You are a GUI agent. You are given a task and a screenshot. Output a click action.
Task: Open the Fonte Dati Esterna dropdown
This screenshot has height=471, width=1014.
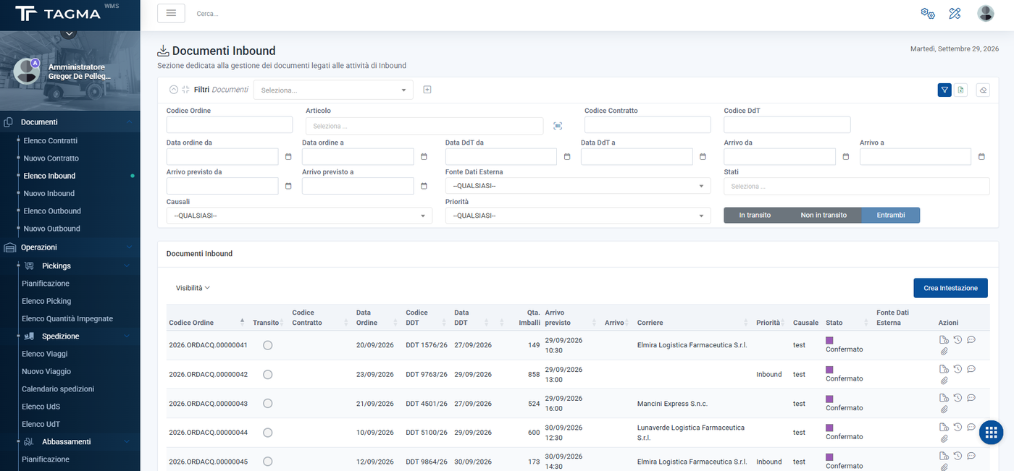coord(578,186)
